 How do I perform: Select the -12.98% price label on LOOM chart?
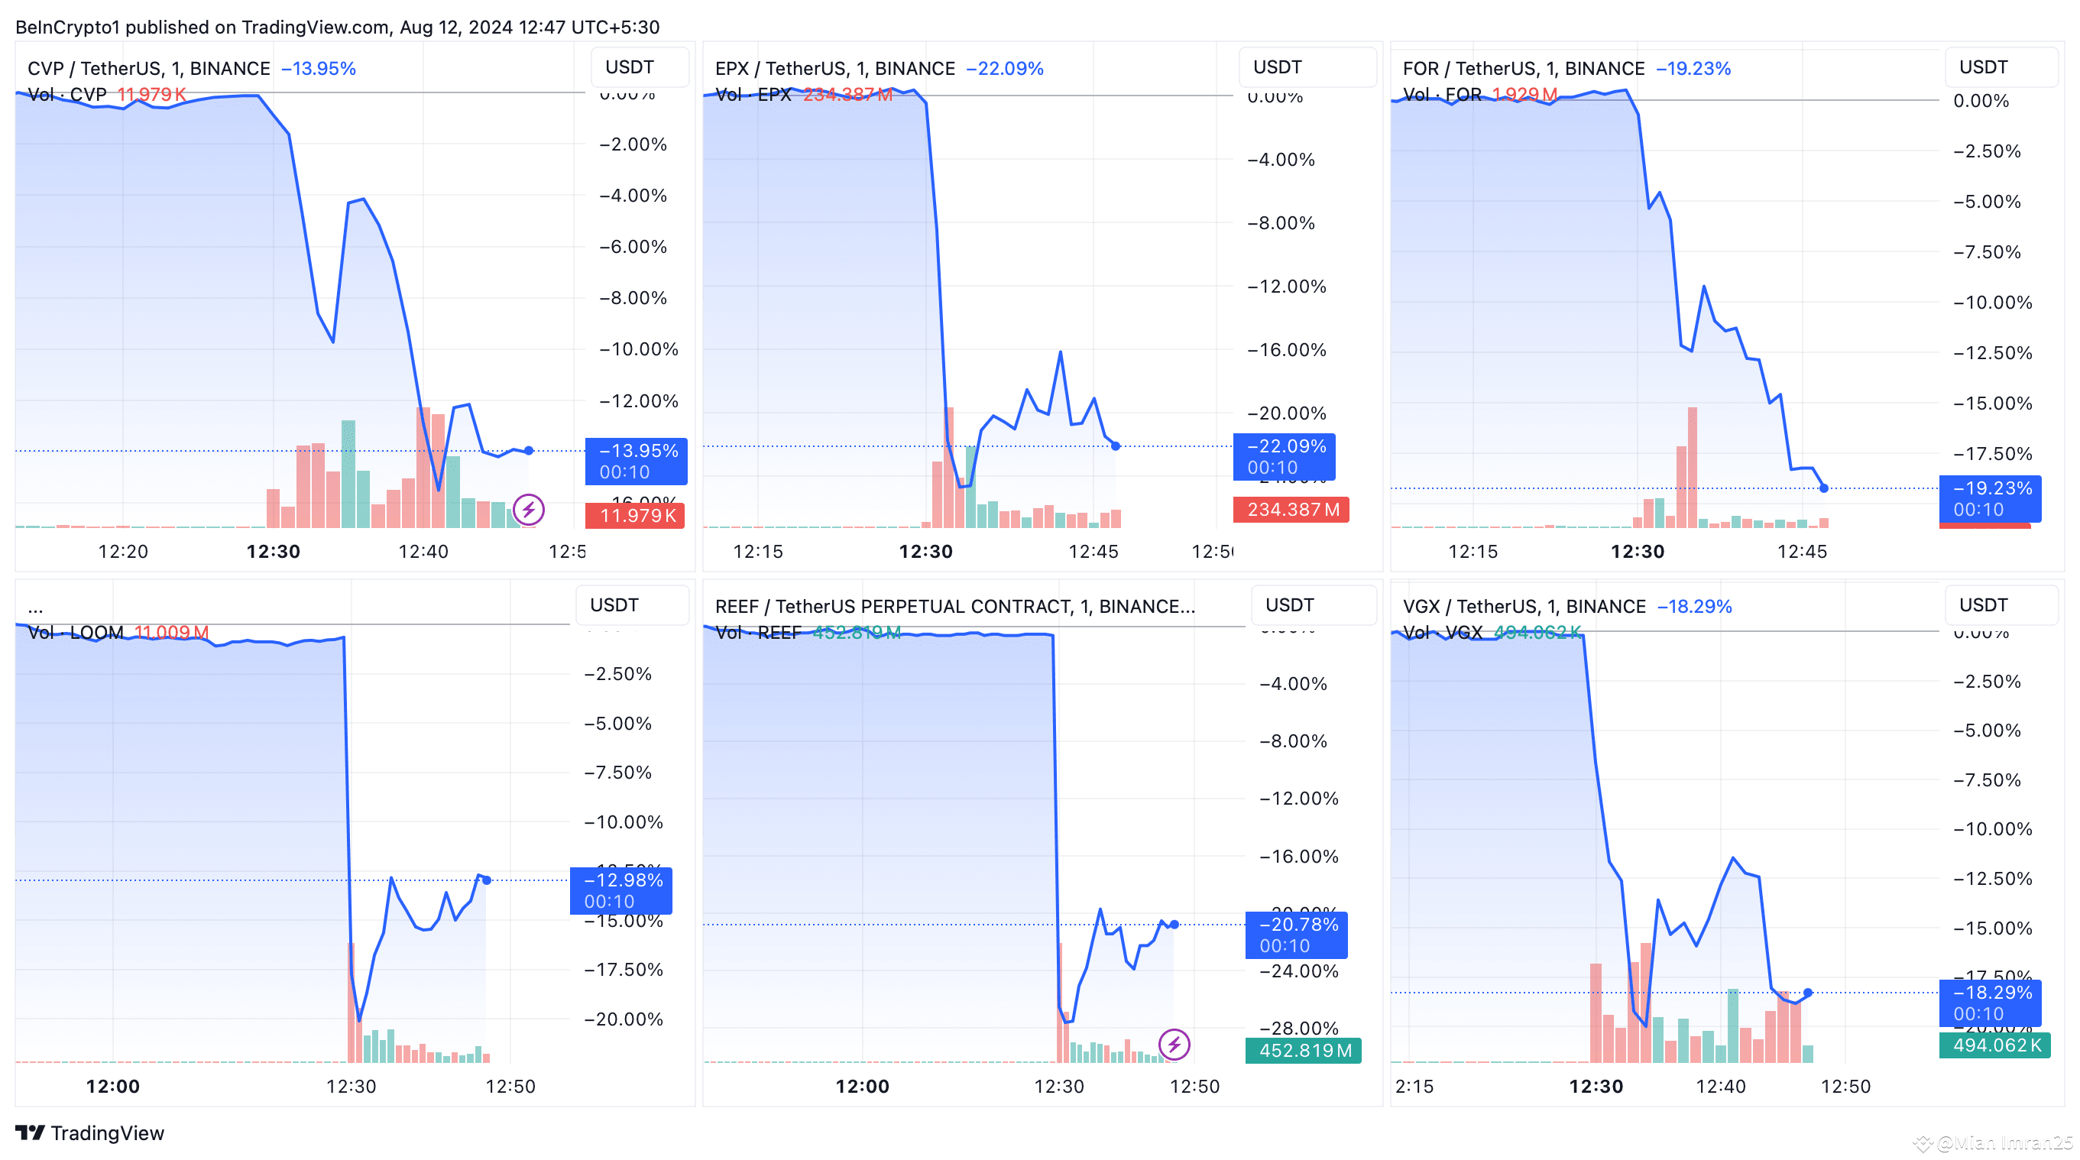(x=622, y=880)
